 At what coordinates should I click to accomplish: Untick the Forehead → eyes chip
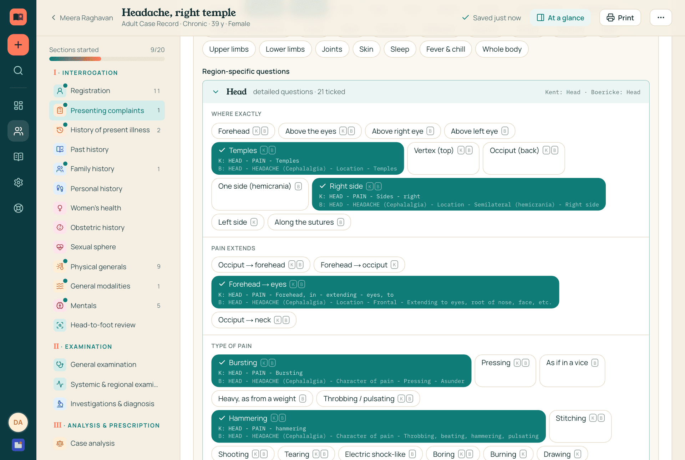(x=385, y=292)
